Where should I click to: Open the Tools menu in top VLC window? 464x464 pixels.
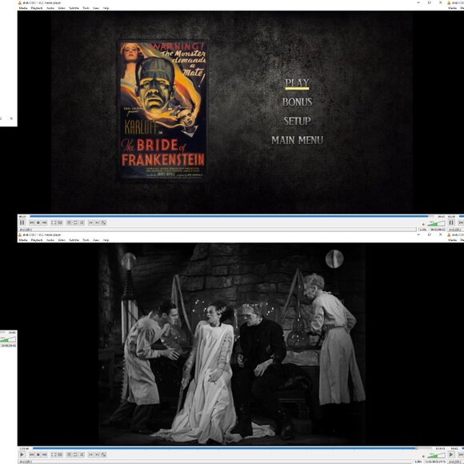click(86, 8)
